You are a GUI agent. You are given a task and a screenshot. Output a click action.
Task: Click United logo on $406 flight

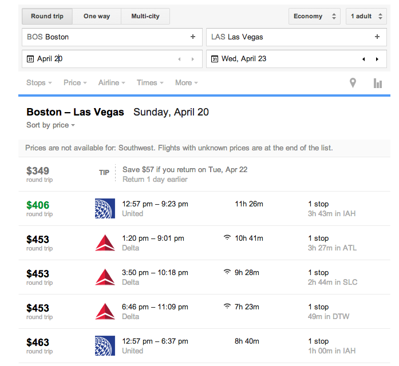105,209
